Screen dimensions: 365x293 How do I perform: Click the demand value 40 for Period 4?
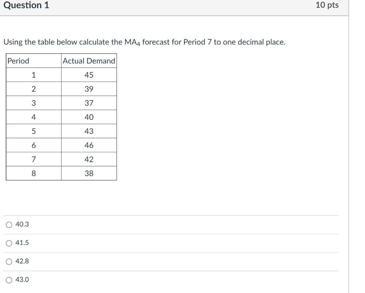coord(89,117)
